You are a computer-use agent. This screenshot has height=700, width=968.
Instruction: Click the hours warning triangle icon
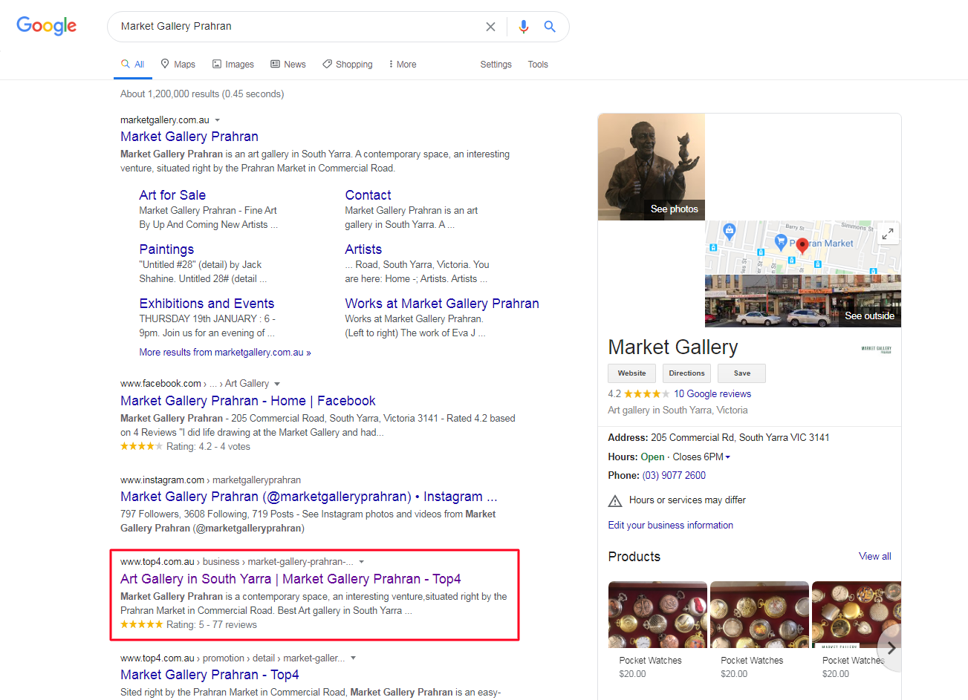pyautogui.click(x=615, y=501)
